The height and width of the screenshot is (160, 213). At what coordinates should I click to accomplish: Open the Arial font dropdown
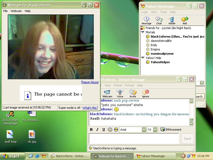coord(144,130)
